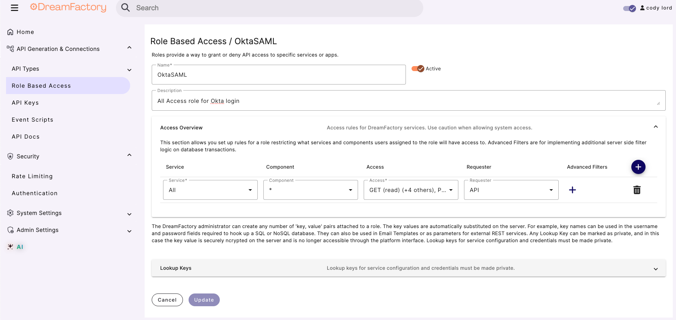Add an advanced filter using the plus icon

[572, 190]
